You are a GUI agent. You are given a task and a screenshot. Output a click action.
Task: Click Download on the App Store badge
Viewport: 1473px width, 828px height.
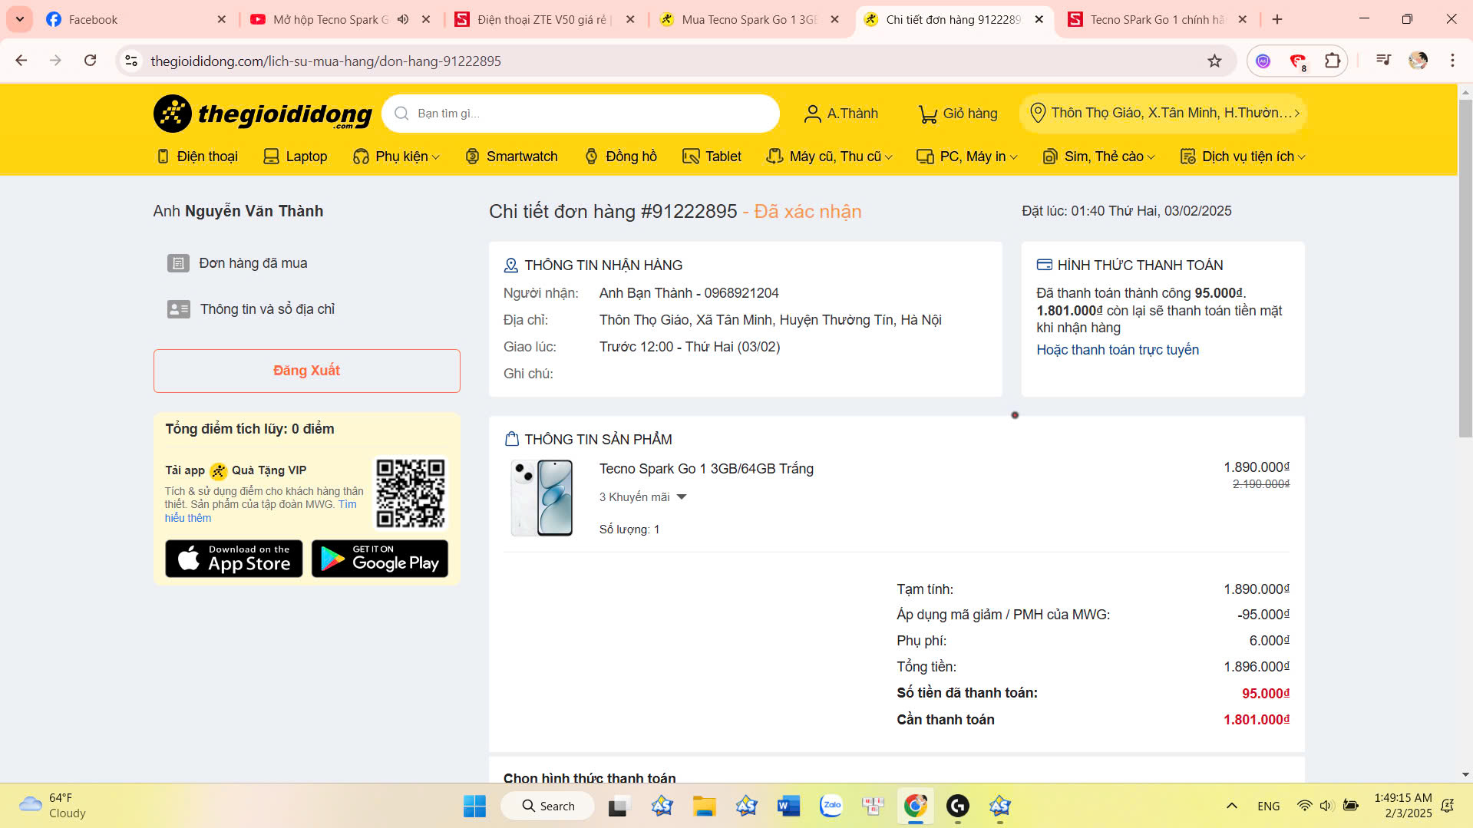234,559
